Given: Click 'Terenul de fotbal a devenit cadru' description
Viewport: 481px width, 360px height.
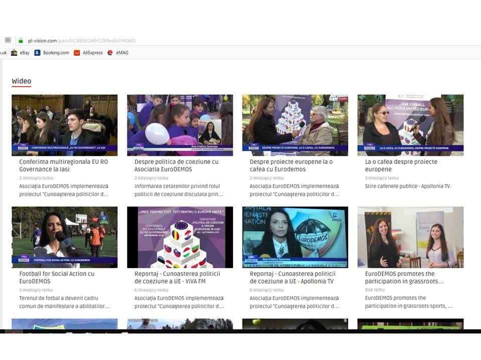Looking at the screenshot, I should pos(65,302).
